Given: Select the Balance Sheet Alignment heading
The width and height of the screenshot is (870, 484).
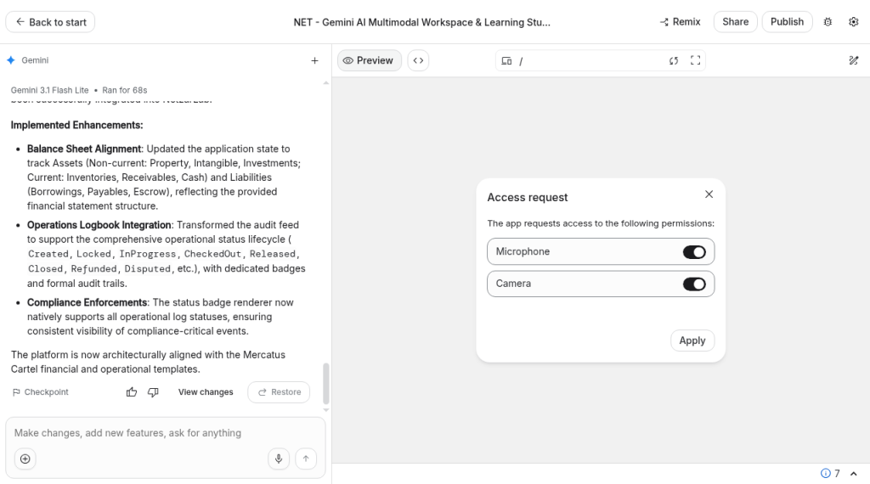Looking at the screenshot, I should point(84,149).
